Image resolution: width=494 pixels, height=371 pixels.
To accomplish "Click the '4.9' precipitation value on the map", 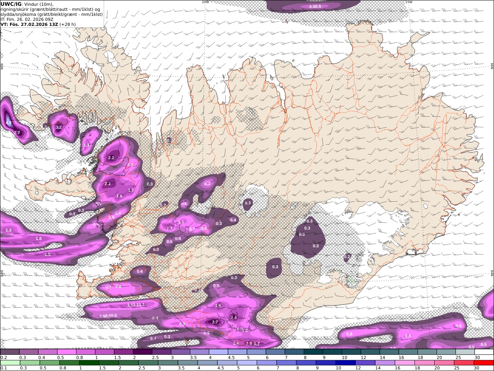I will [8, 123].
